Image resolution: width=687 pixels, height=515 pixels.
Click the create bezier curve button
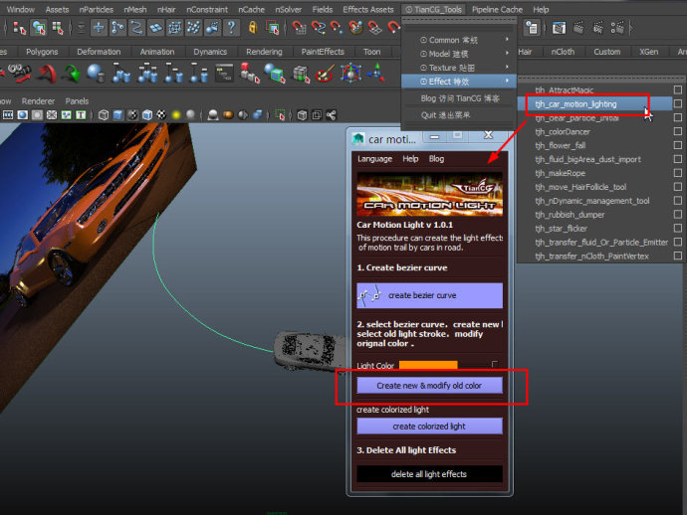[430, 295]
